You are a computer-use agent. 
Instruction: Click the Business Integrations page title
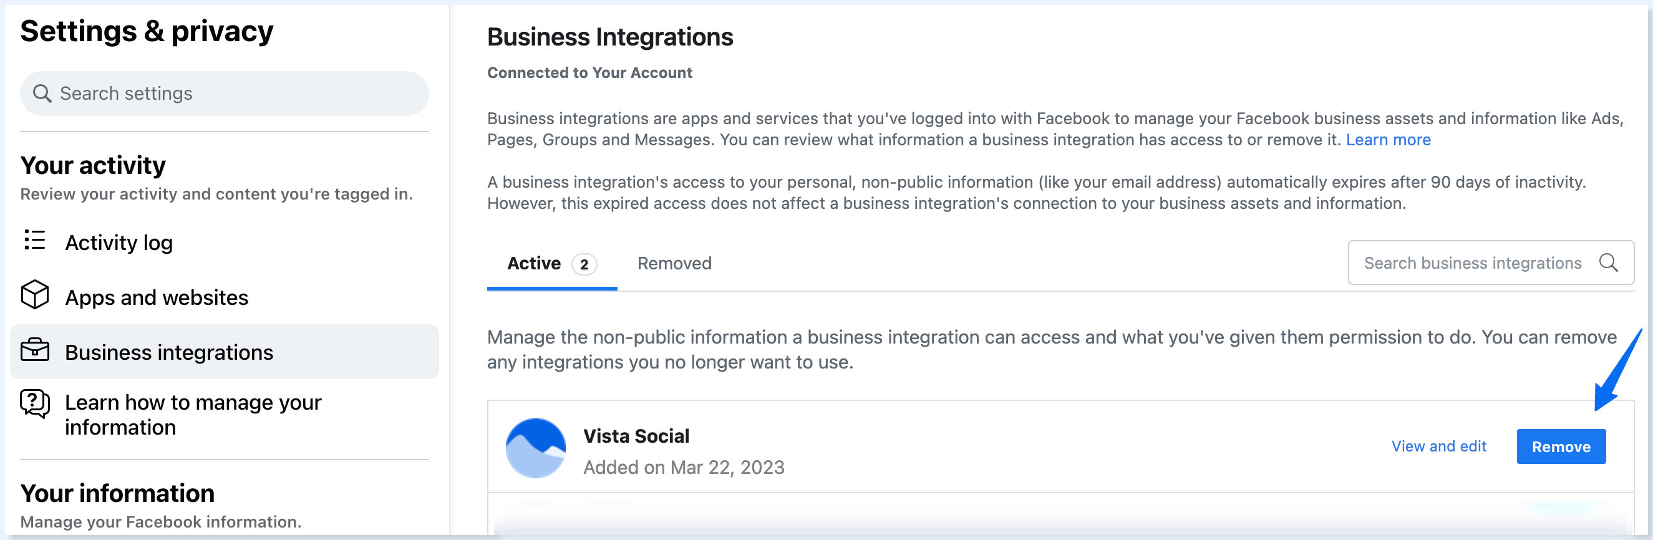(609, 37)
